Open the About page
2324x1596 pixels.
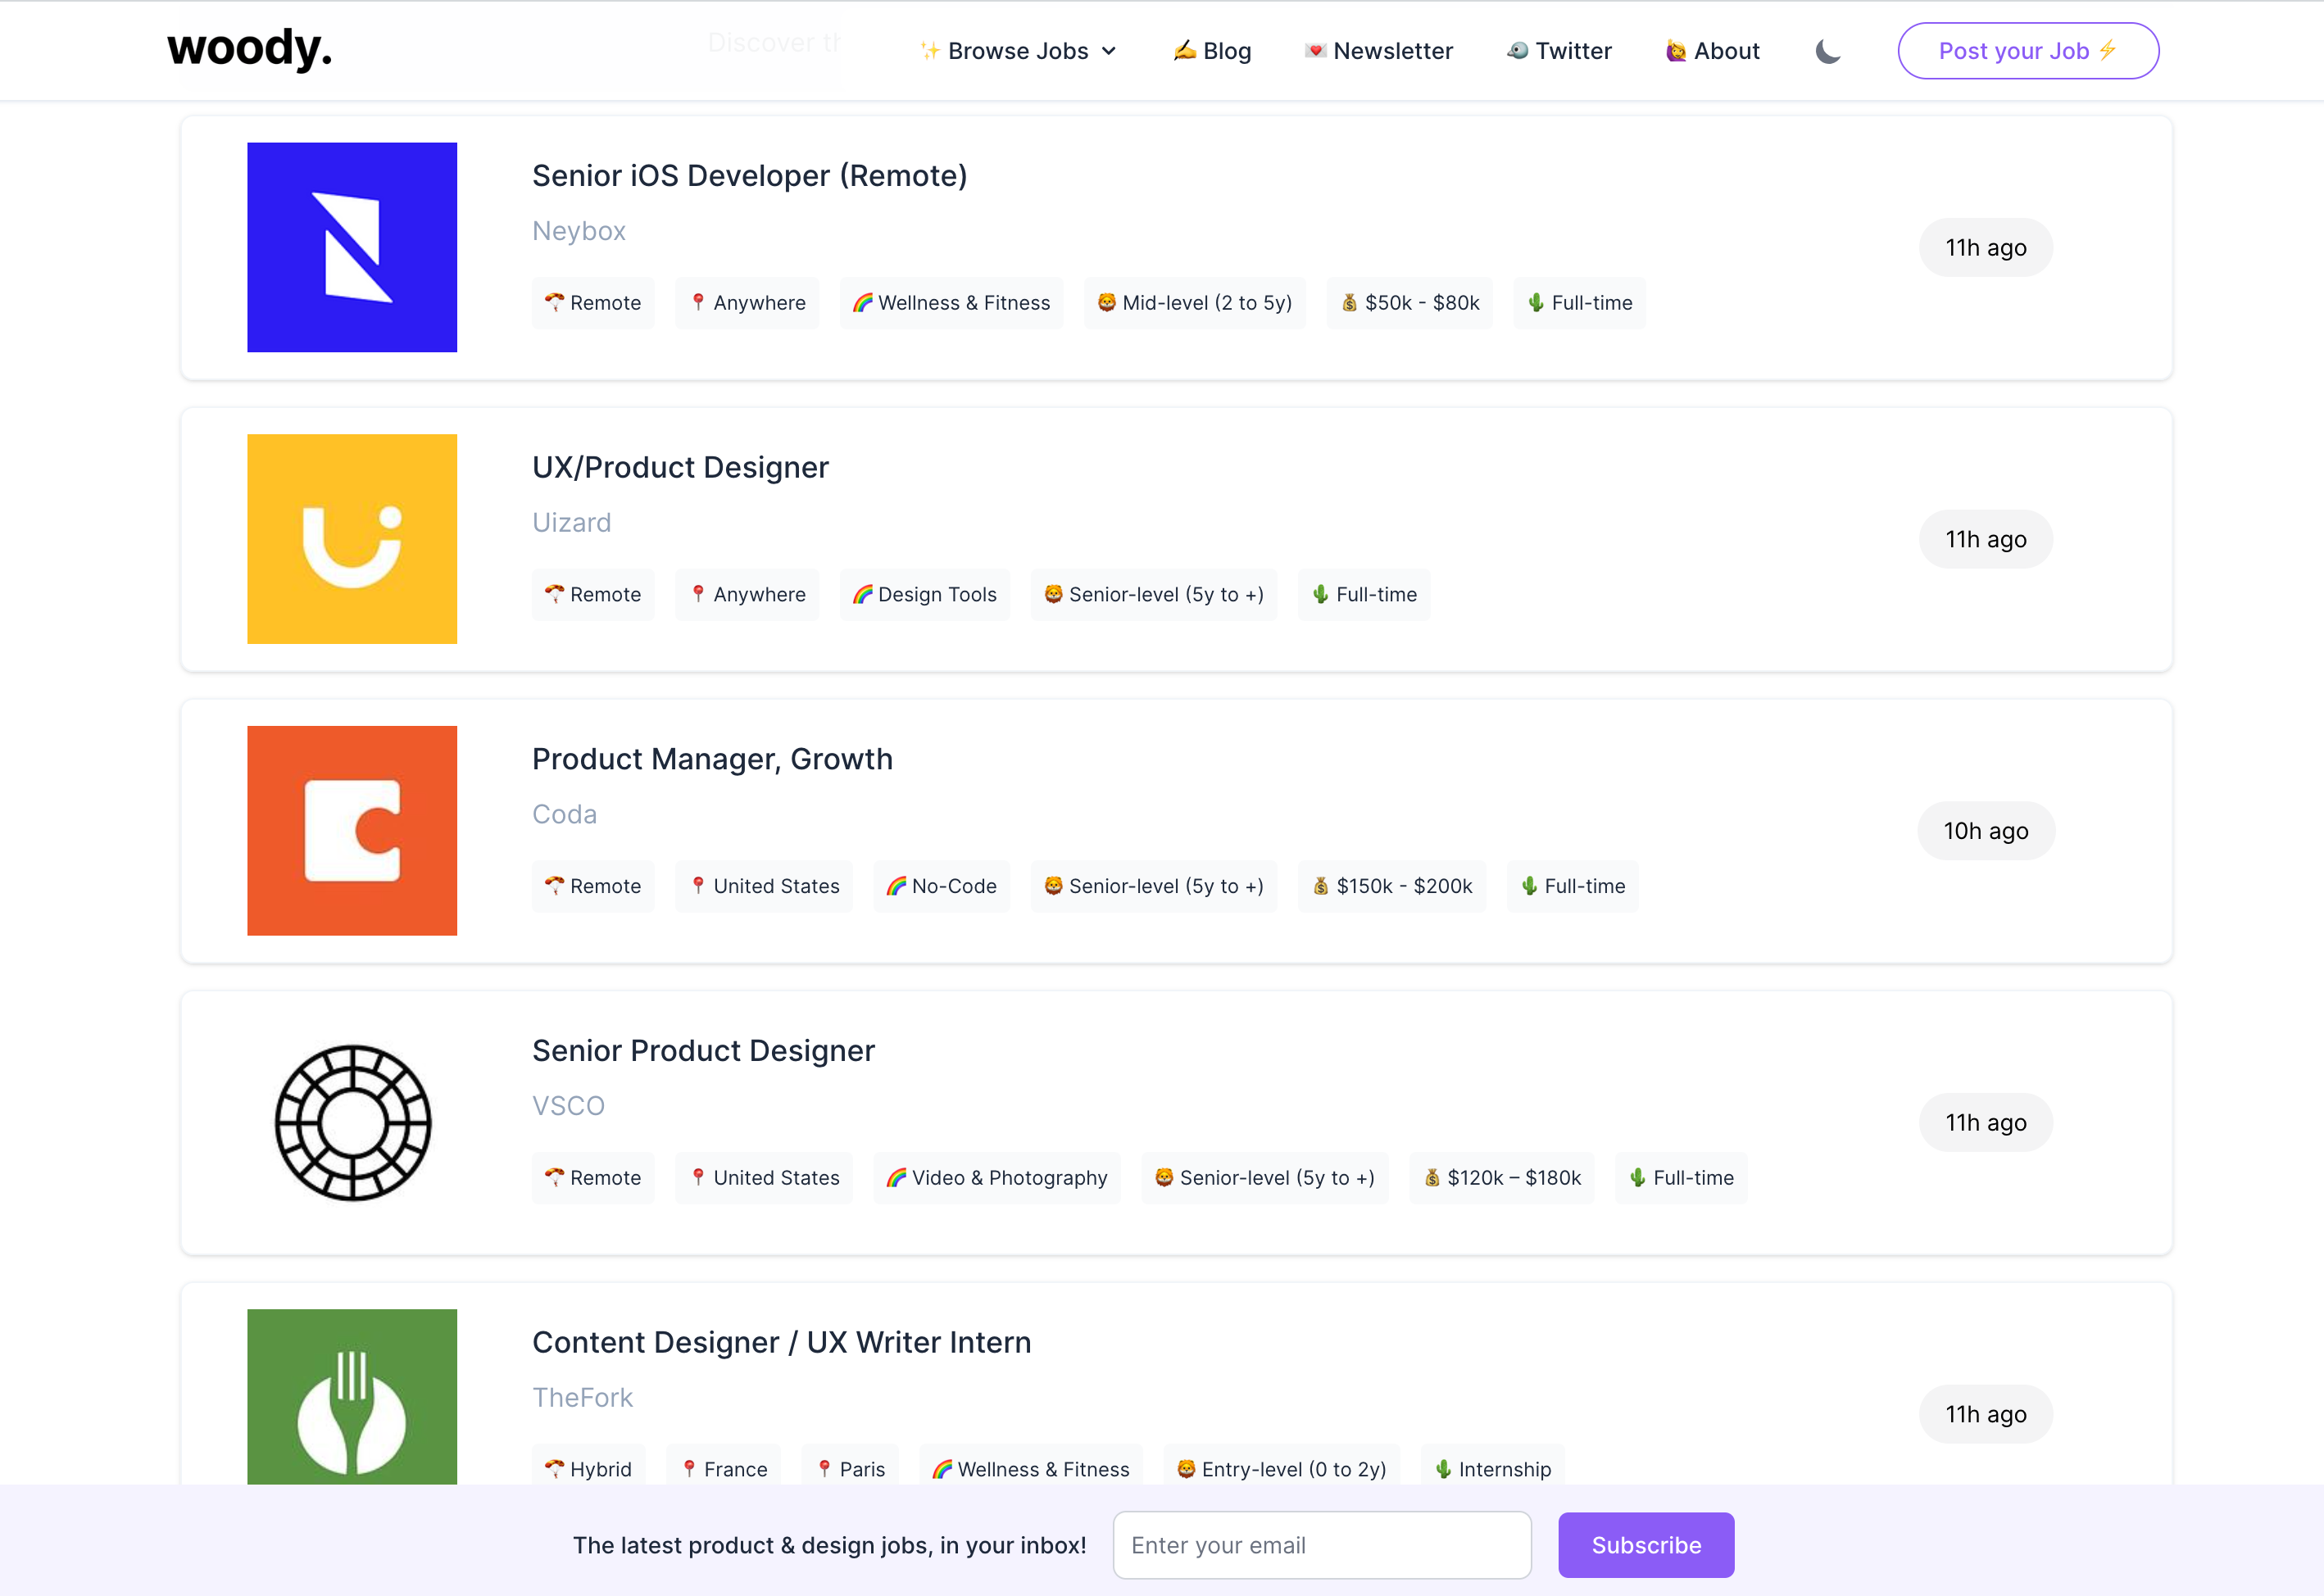pos(1712,51)
